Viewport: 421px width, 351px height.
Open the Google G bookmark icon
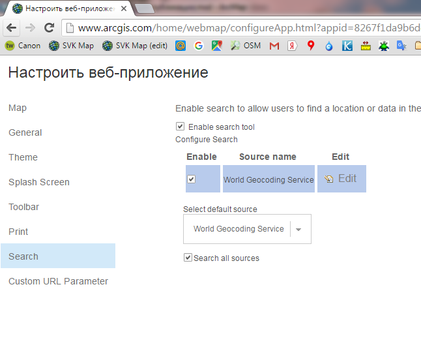(198, 46)
